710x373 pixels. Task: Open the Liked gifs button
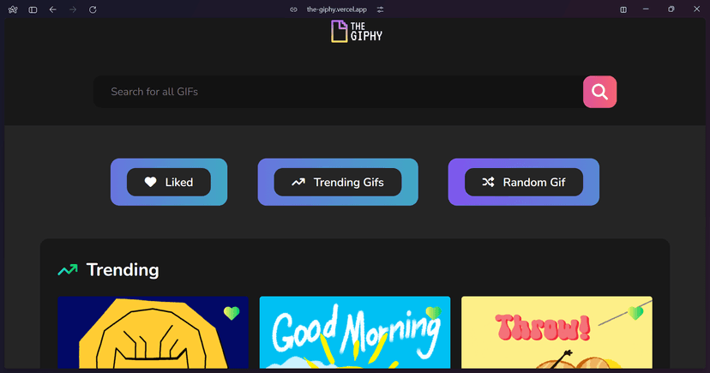click(169, 182)
